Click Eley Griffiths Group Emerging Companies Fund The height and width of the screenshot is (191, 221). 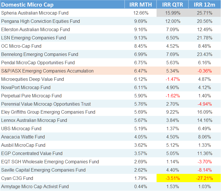tap(48, 112)
